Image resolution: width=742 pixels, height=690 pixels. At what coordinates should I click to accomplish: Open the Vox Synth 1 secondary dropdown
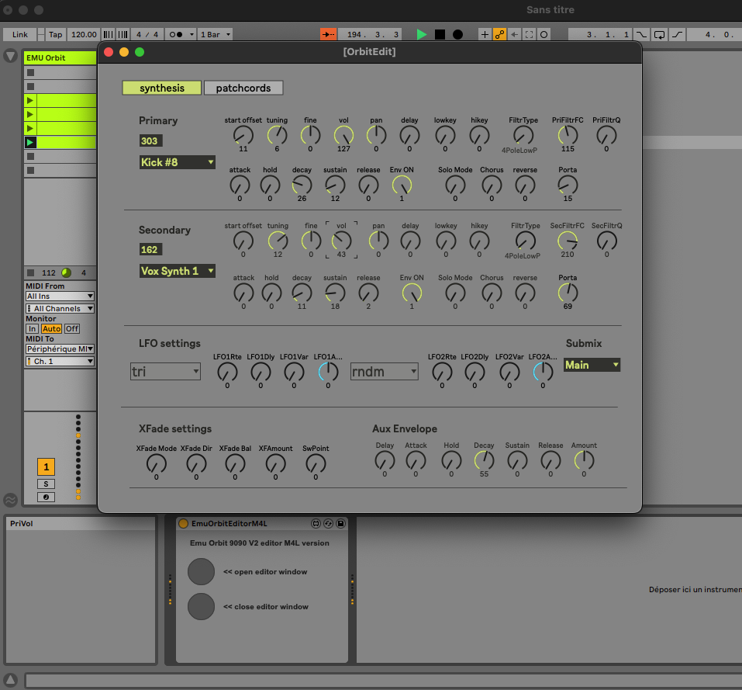pos(177,271)
